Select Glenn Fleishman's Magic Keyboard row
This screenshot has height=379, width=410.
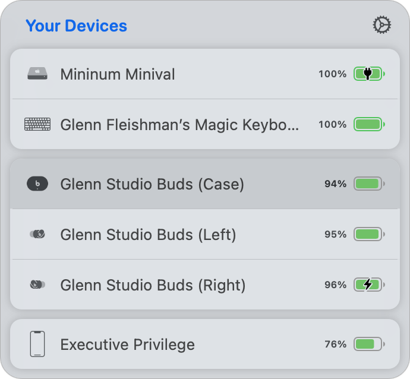(205, 124)
